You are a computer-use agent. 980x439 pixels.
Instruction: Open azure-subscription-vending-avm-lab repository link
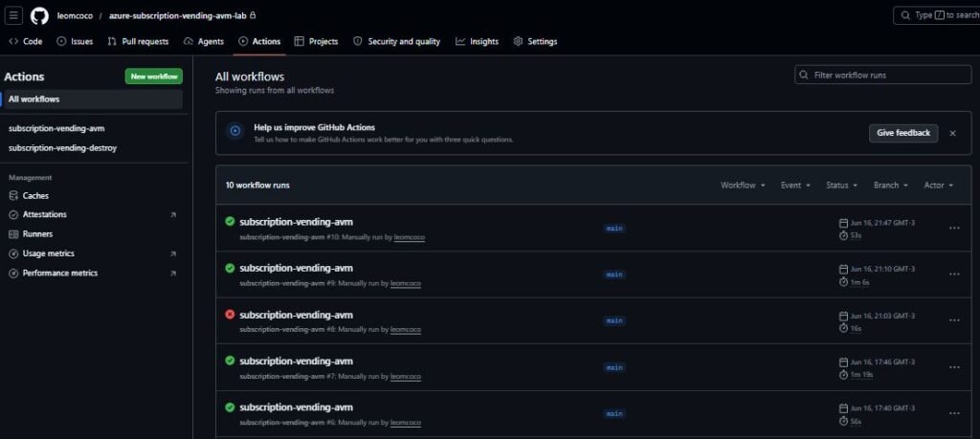coord(177,15)
